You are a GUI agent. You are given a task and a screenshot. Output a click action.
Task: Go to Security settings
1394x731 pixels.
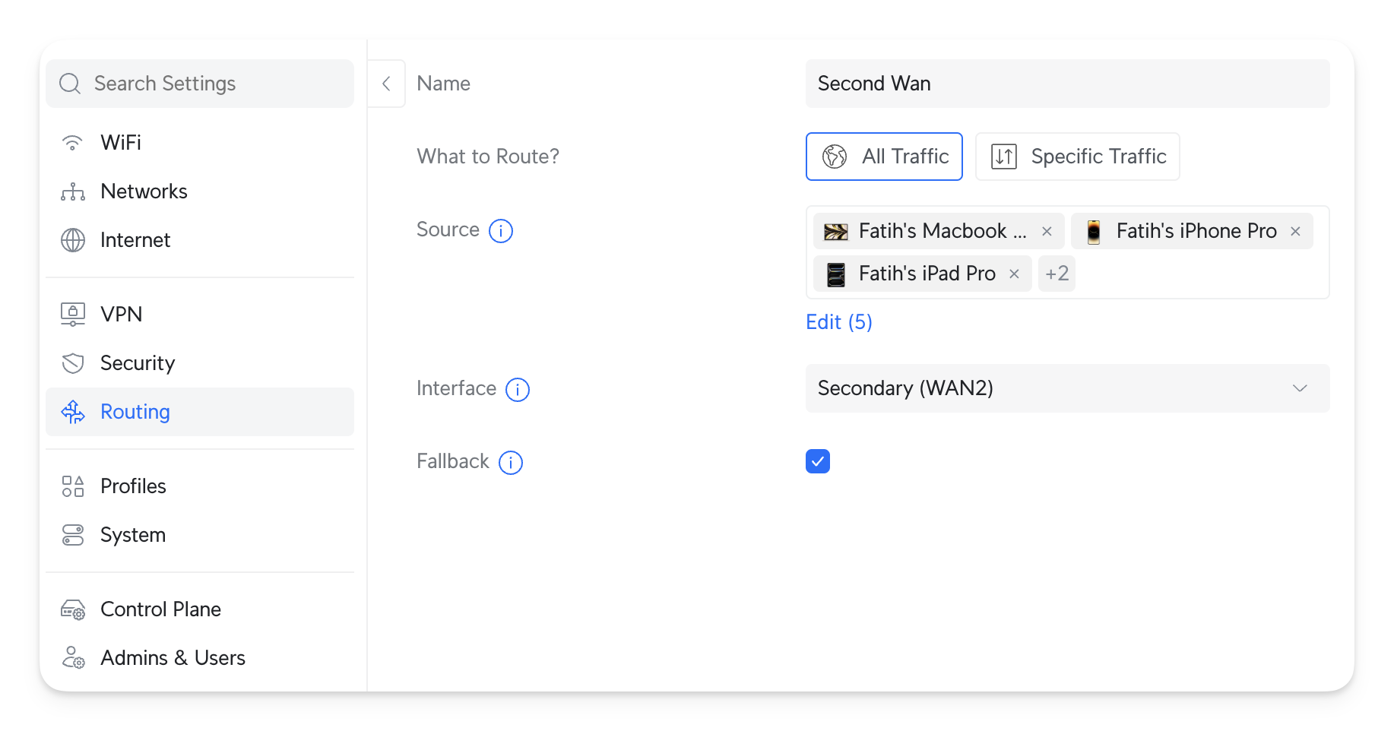tap(138, 363)
